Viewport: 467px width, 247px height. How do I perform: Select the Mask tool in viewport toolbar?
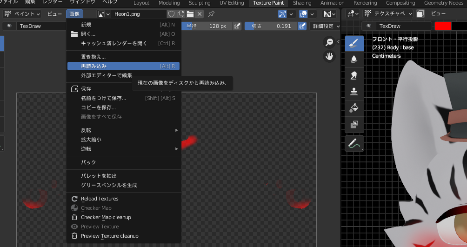coord(354,124)
